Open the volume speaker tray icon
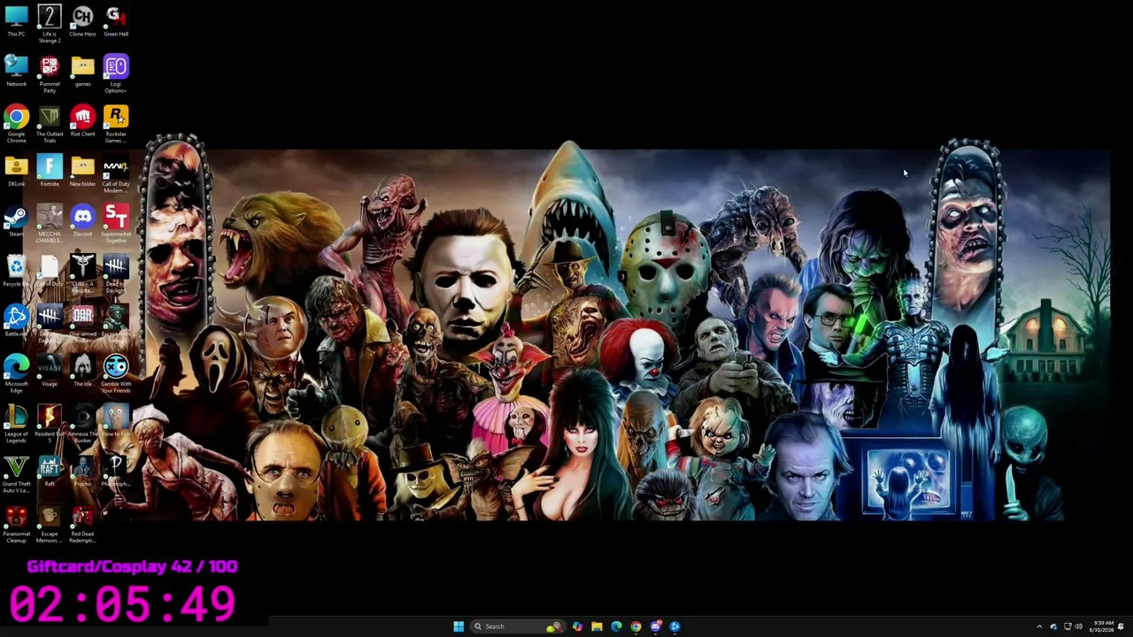The width and height of the screenshot is (1133, 637). tap(1078, 626)
